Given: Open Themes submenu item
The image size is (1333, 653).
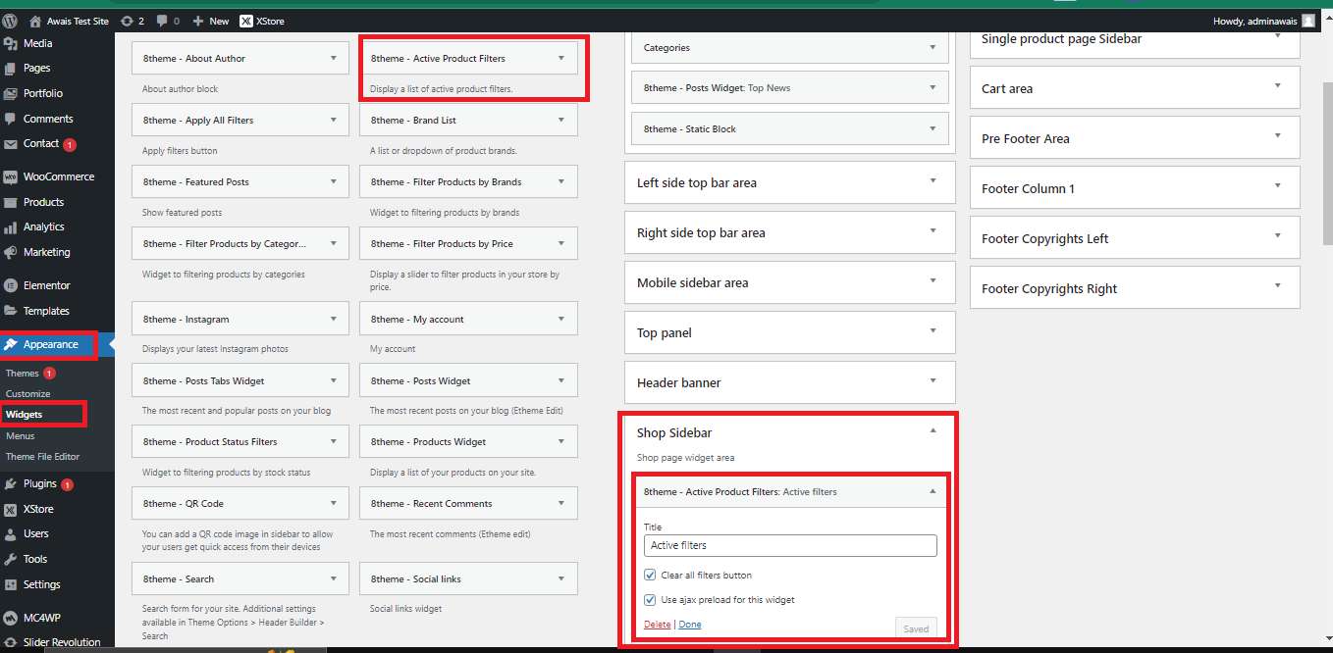Looking at the screenshot, I should coord(23,374).
